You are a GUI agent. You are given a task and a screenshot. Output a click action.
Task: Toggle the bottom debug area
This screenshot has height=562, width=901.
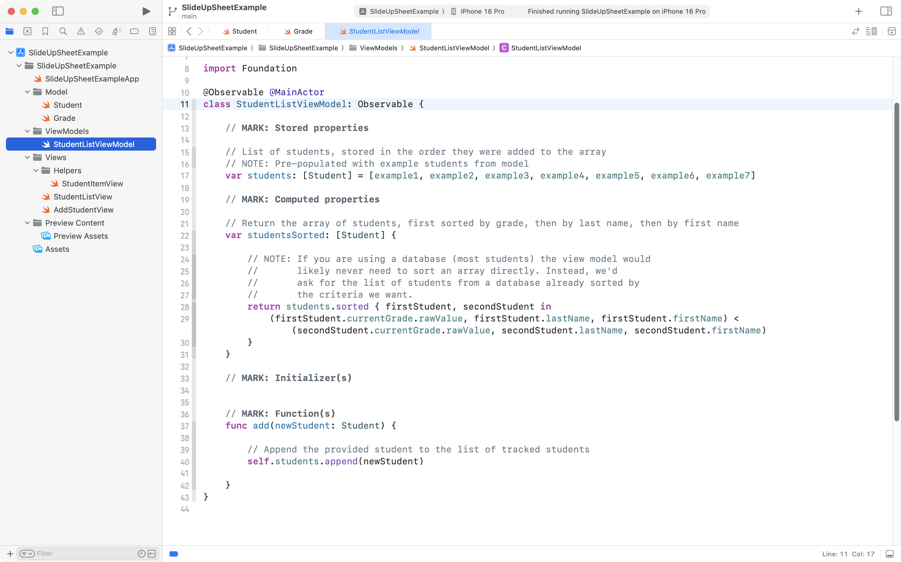[889, 554]
